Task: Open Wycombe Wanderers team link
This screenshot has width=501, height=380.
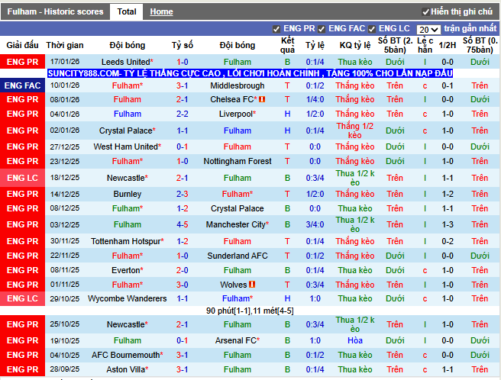Action: point(128,298)
